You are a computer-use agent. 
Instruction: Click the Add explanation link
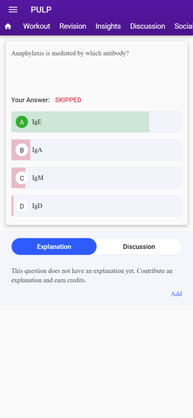click(x=176, y=294)
